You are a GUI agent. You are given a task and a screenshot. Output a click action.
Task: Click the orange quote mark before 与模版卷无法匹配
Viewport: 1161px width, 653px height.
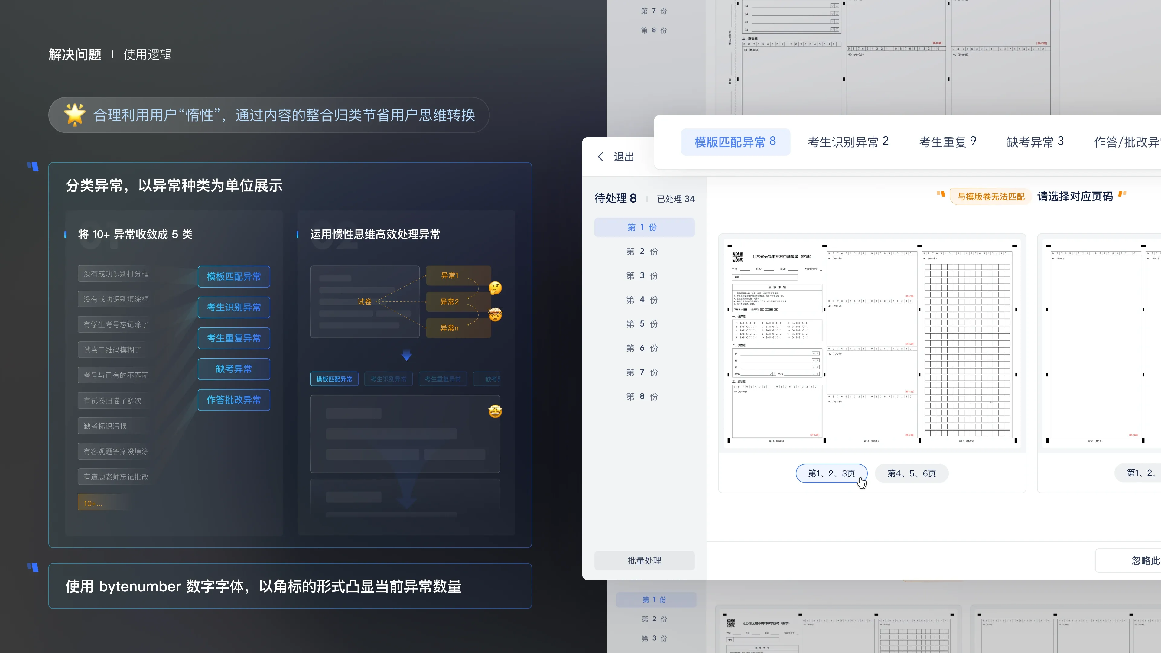[x=941, y=194]
